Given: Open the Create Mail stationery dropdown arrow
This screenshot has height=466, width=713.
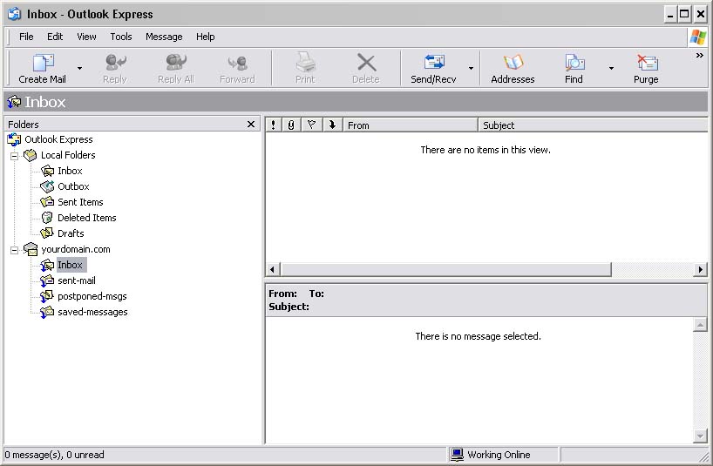Looking at the screenshot, I should pos(79,68).
